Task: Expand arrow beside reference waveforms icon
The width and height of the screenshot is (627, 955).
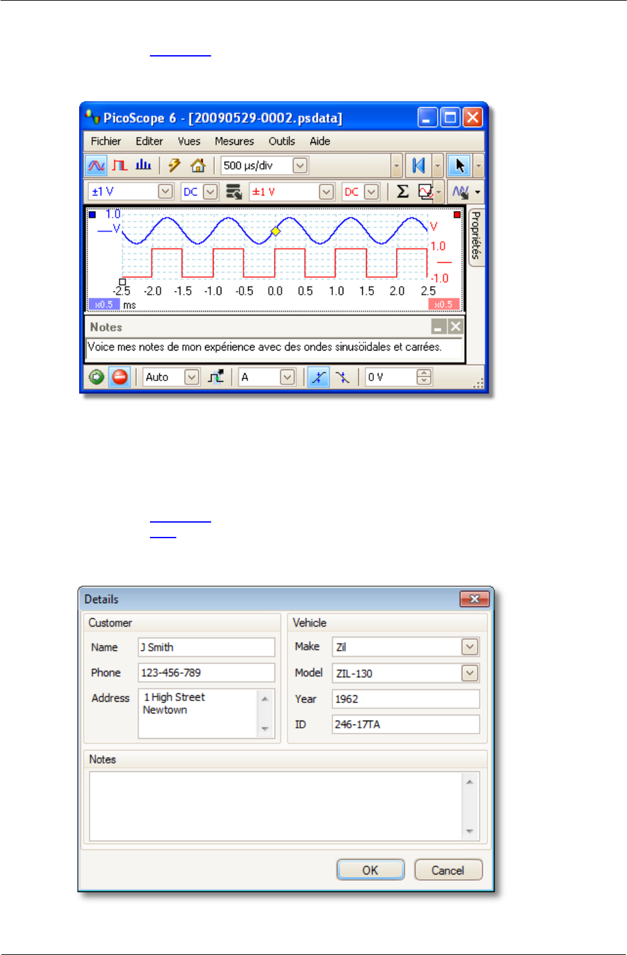Action: (x=439, y=192)
